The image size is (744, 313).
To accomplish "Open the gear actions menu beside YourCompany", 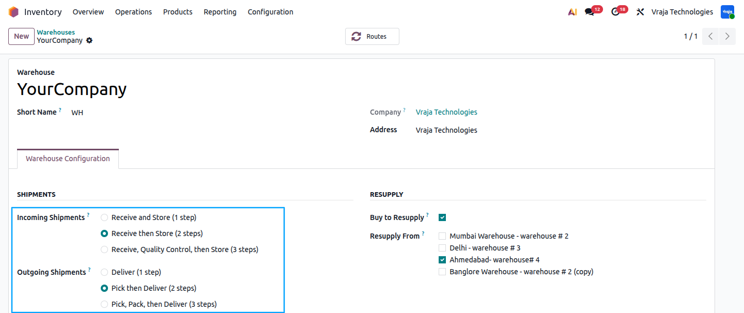I will [89, 40].
